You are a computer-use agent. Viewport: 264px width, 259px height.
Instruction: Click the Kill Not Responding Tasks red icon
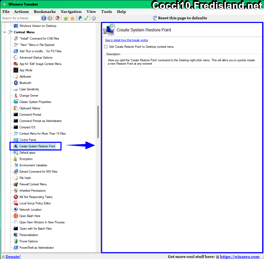coord(16,197)
